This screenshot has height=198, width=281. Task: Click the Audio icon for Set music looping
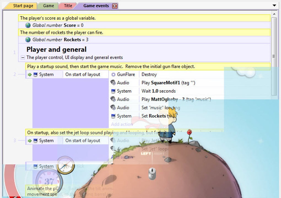click(x=113, y=108)
